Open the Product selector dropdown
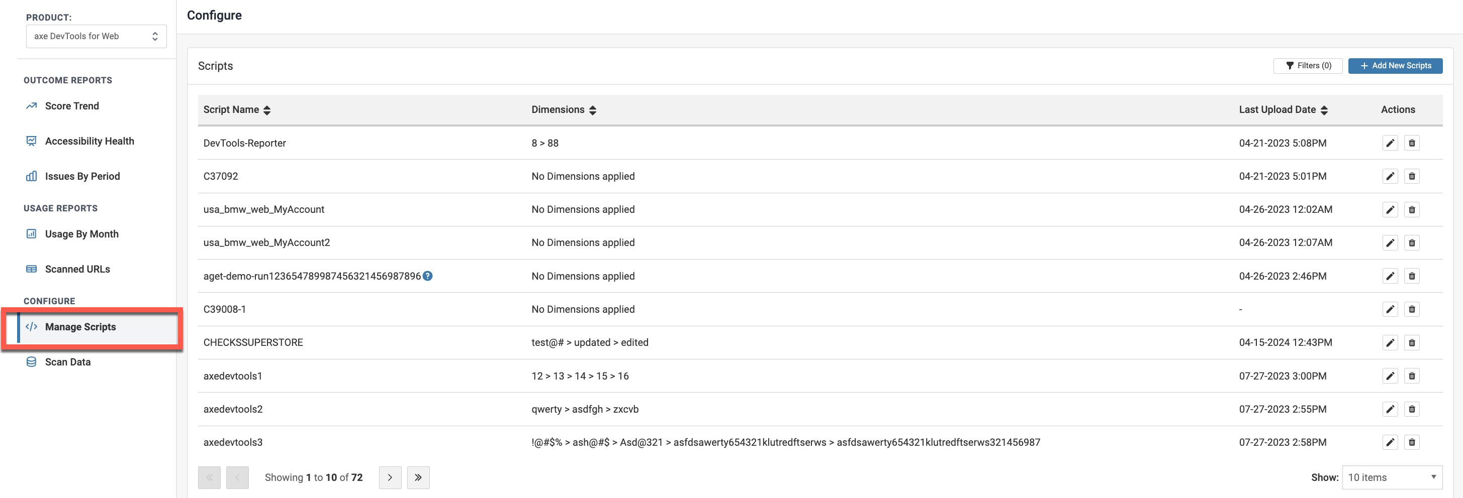The width and height of the screenshot is (1463, 498). pyautogui.click(x=96, y=36)
